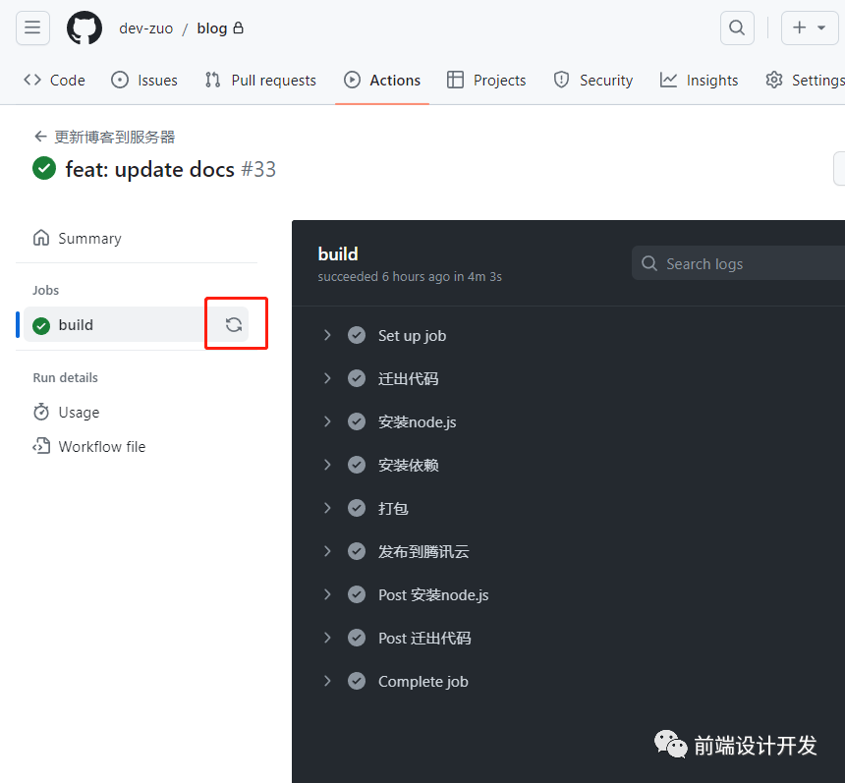Go to dev-zuo owner profile link
This screenshot has height=783, width=845.
click(146, 28)
